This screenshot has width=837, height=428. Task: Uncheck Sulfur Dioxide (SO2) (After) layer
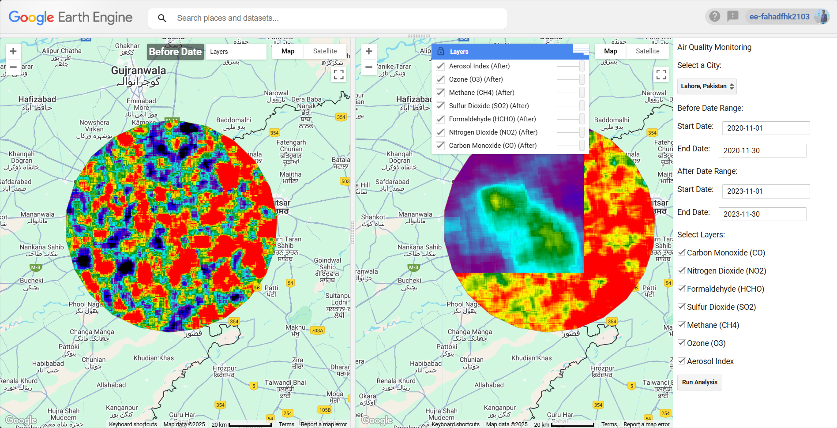tap(440, 106)
